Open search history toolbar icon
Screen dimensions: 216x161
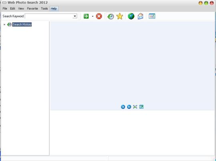tap(111, 16)
